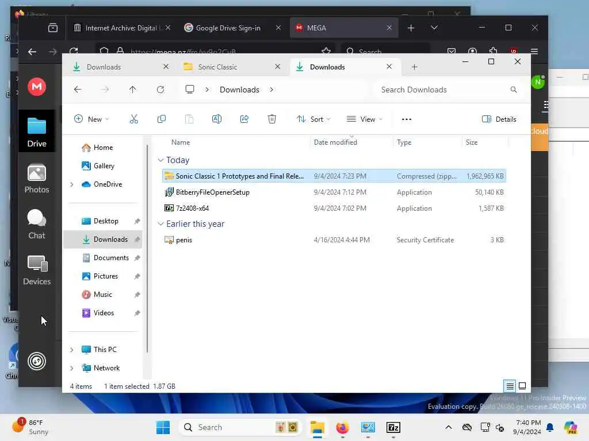Open the View dropdown menu

pos(364,119)
